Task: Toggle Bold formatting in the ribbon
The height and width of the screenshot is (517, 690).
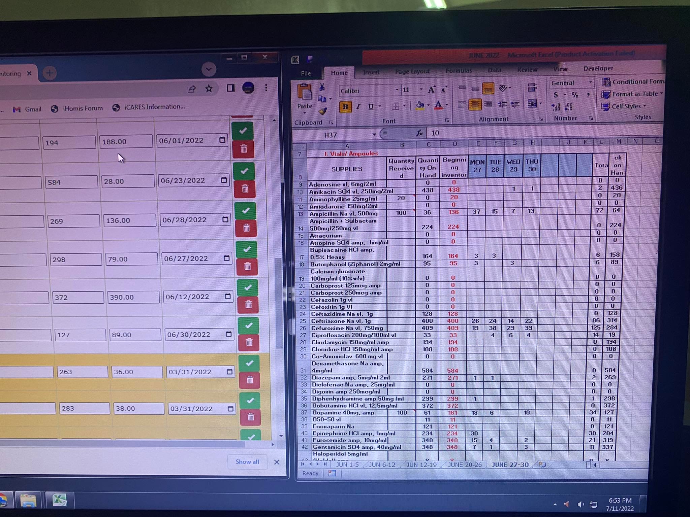Action: [x=345, y=107]
